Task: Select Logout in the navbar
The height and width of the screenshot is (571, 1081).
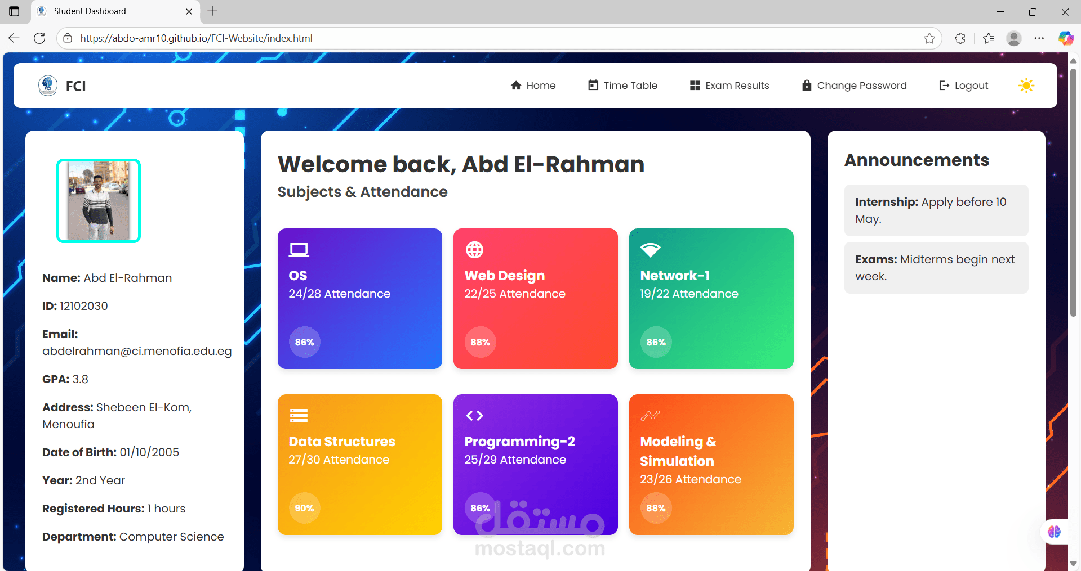Action: coord(963,86)
